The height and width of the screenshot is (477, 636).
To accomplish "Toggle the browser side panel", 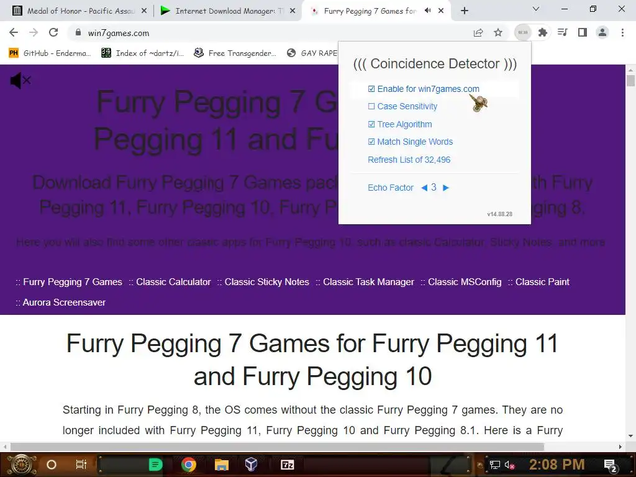I will click(x=583, y=32).
